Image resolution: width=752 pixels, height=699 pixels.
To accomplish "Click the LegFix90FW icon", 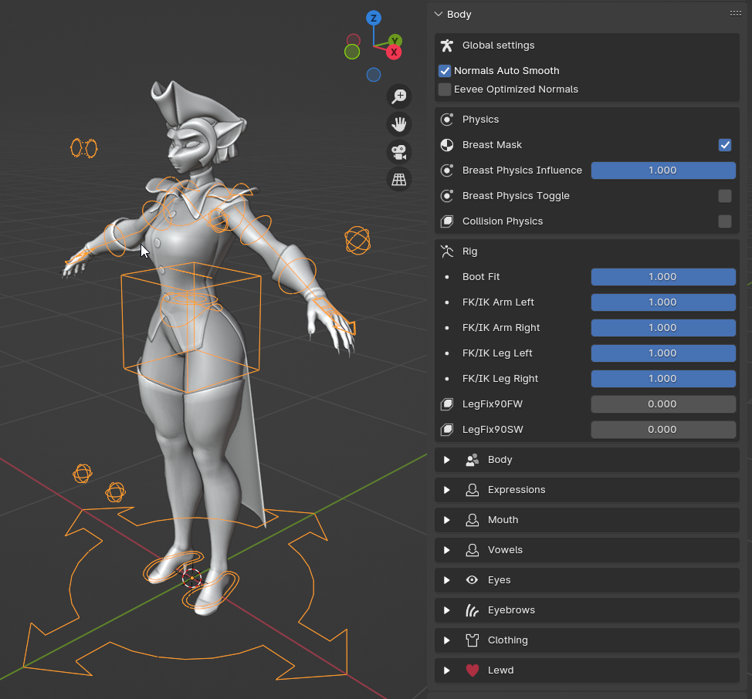I will [447, 404].
